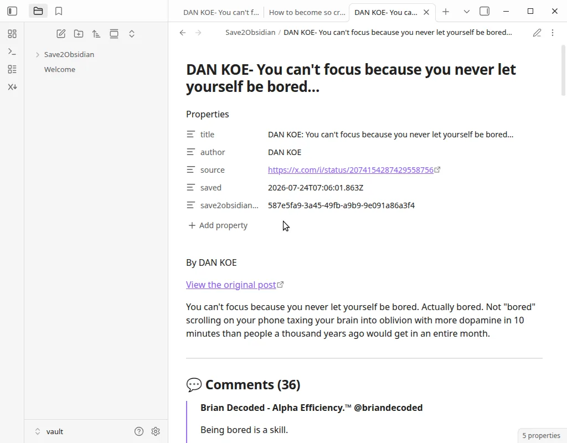This screenshot has height=443, width=567.
Task: Navigate forward in history
Action: tap(198, 33)
